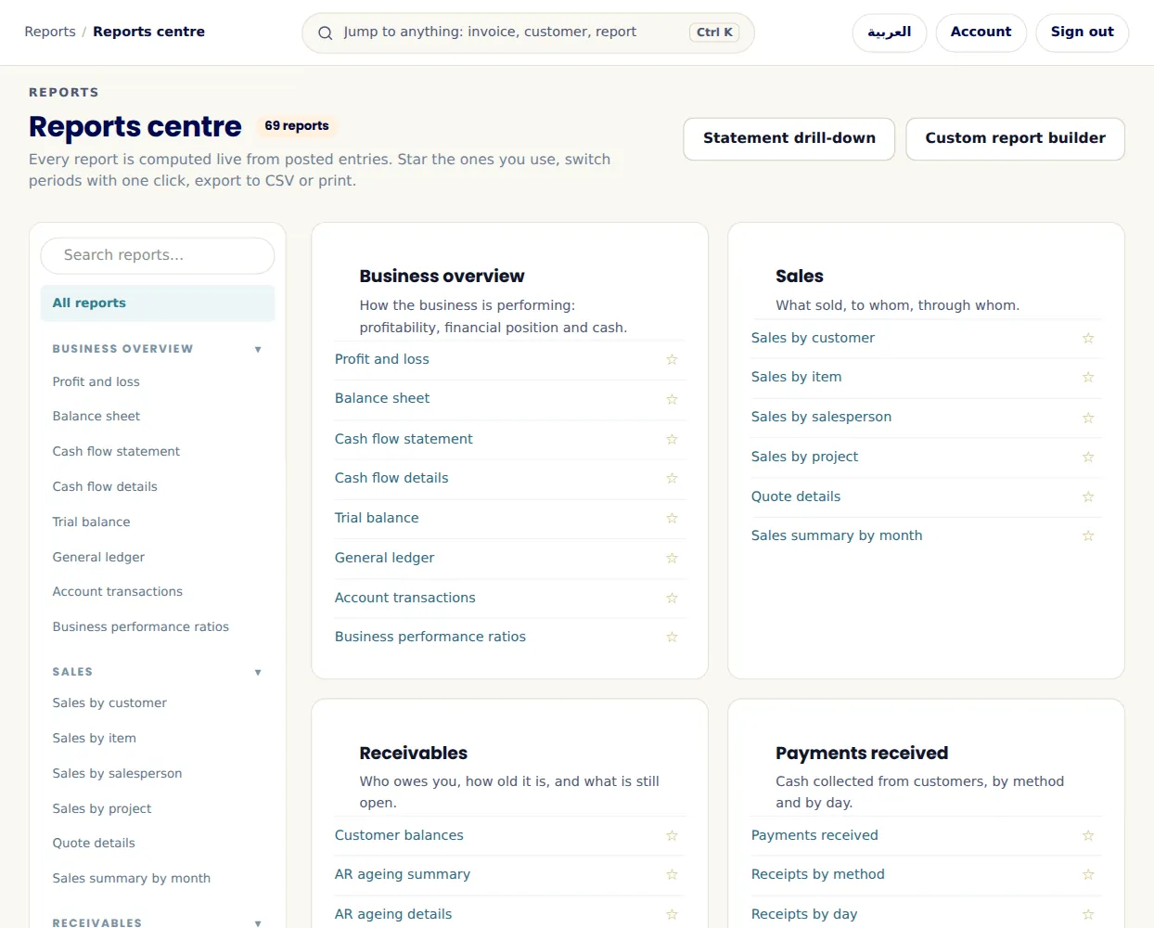Star the Quote details report
The width and height of the screenshot is (1154, 928).
1088,496
